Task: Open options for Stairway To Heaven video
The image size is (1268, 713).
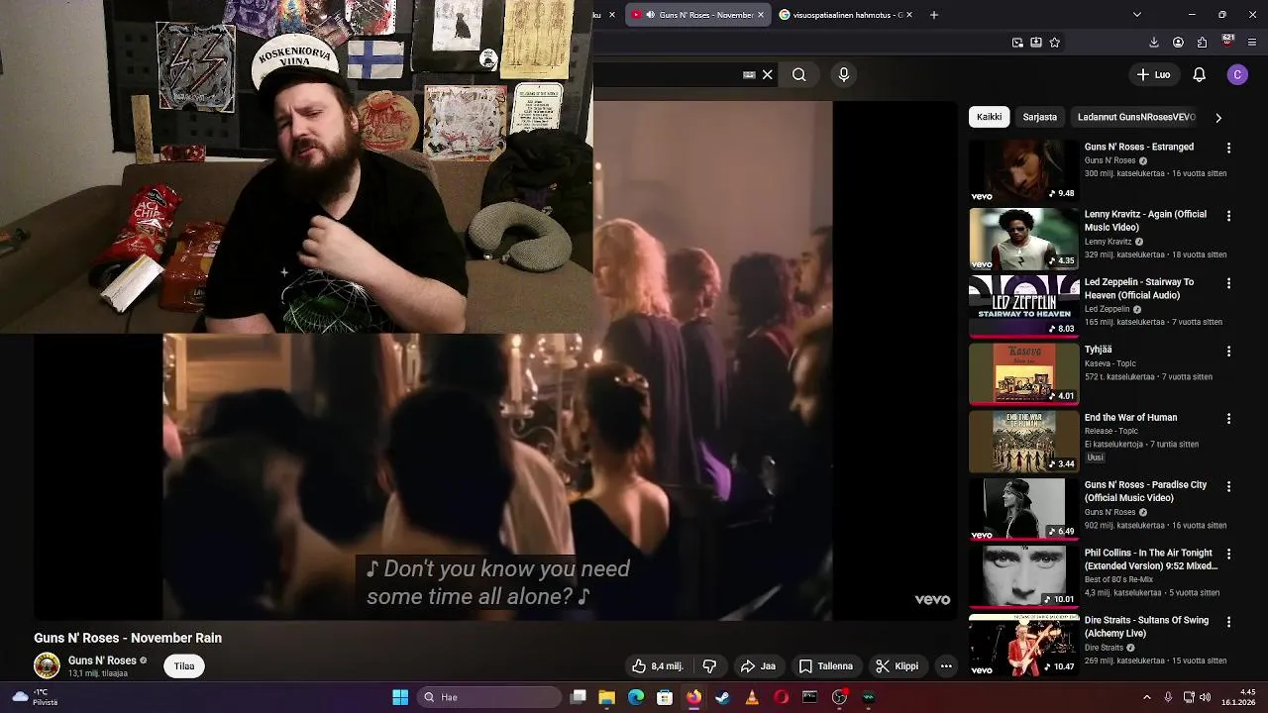Action: click(1228, 283)
